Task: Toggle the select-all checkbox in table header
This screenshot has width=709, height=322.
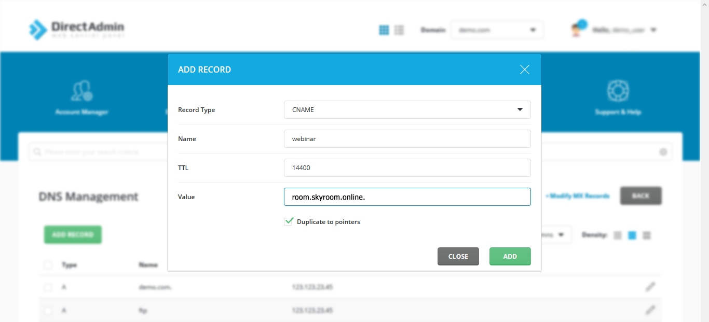Action: 48,265
